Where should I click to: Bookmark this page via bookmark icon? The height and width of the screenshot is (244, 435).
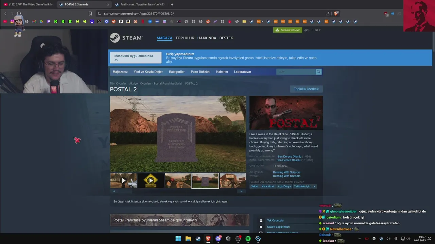(x=90, y=14)
